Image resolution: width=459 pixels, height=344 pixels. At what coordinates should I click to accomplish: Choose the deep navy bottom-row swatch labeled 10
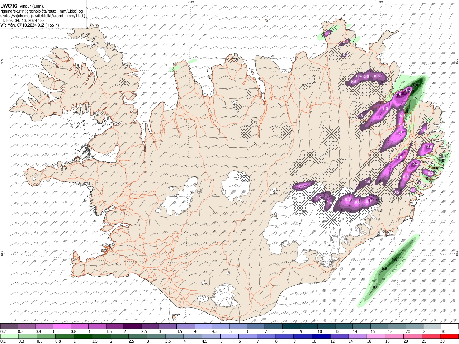click(321, 336)
